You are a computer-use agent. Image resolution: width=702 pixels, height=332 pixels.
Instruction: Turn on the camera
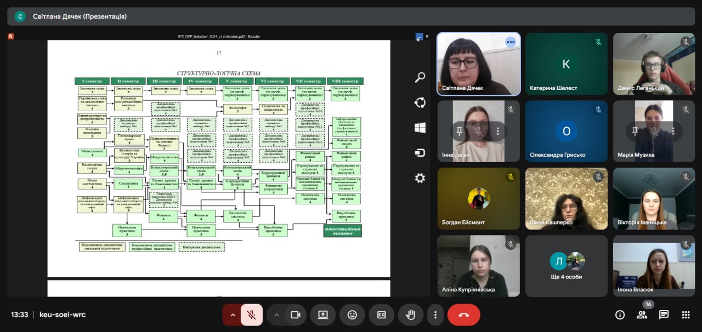(x=296, y=315)
